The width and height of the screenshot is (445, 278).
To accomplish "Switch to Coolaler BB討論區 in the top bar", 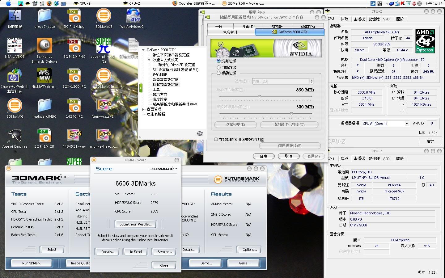I will pyautogui.click(x=193, y=3).
